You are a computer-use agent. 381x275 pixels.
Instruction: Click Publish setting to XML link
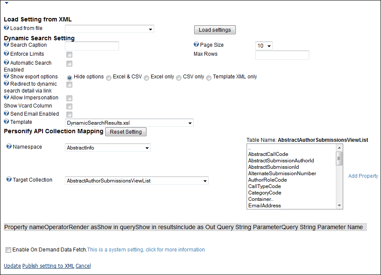48,266
